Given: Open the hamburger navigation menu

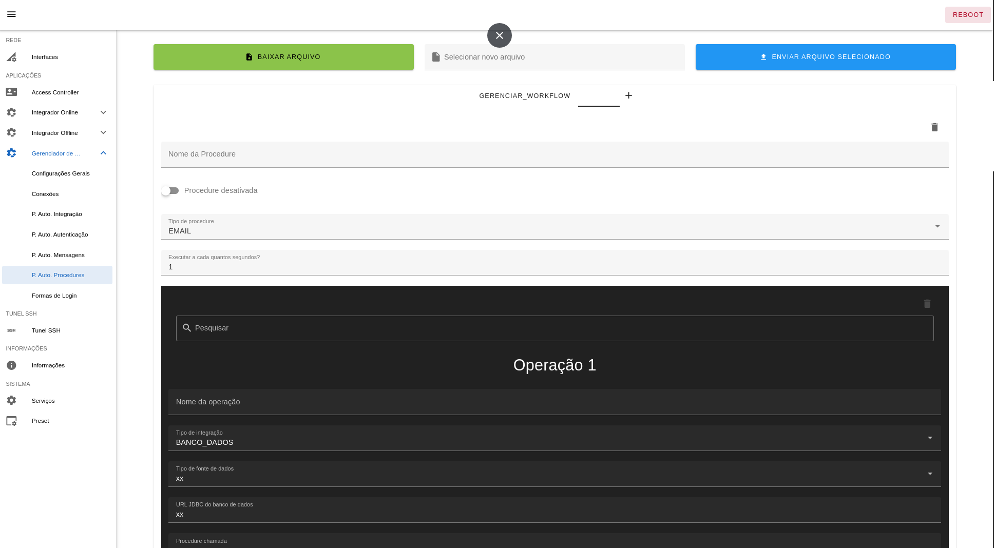Looking at the screenshot, I should [x=11, y=14].
